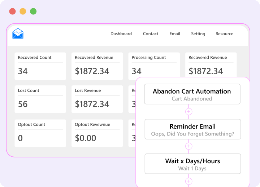The height and width of the screenshot is (187, 260).
Task: Open the Wait x Days/Hours step
Action: click(x=193, y=164)
